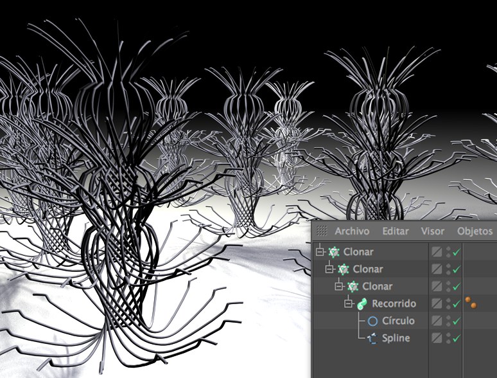The image size is (497, 378).
Task: Open the Visor menu
Action: click(x=432, y=231)
